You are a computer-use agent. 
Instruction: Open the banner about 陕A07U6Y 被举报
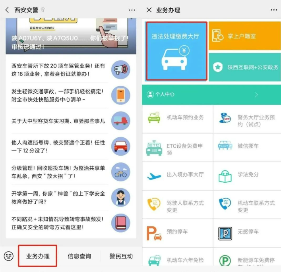click(71, 36)
